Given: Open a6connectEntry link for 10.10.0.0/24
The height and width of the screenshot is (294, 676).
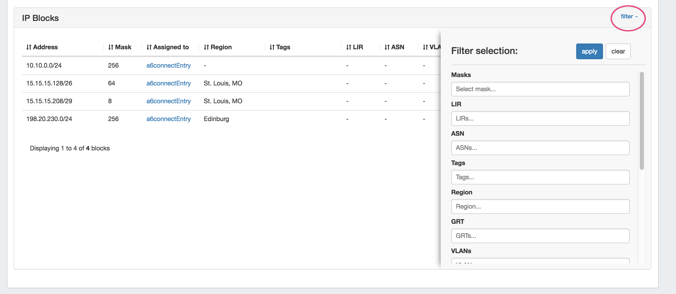Looking at the screenshot, I should pyautogui.click(x=168, y=66).
